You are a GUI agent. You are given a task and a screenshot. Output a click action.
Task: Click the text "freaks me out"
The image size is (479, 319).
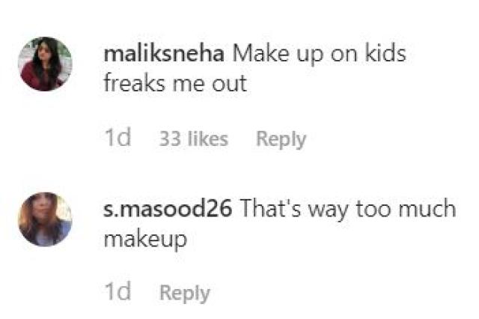pos(176,82)
